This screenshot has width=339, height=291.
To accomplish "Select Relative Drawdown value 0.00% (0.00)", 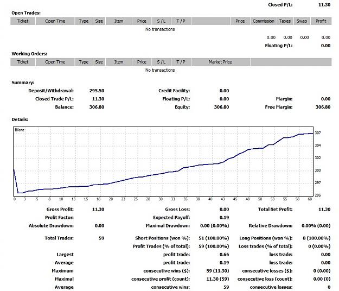I will (x=316, y=226).
